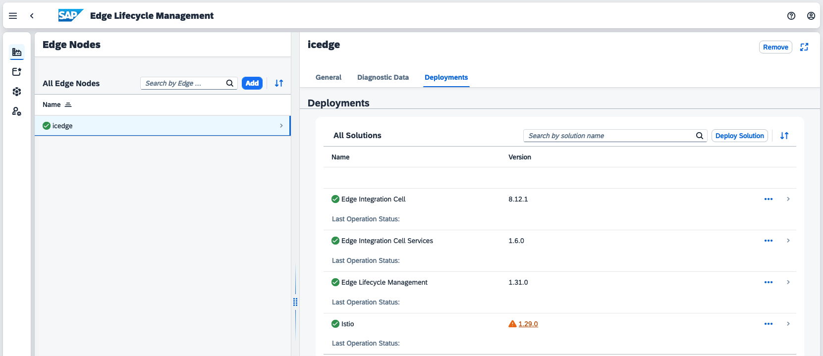Expand the icedge node row chevron
The height and width of the screenshot is (356, 823).
pyautogui.click(x=281, y=126)
